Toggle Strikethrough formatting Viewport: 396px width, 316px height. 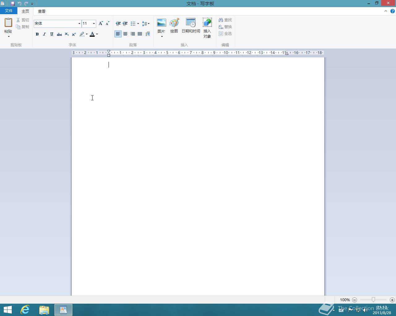click(59, 34)
